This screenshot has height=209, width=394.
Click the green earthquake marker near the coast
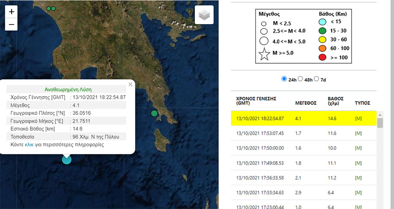tap(154, 113)
